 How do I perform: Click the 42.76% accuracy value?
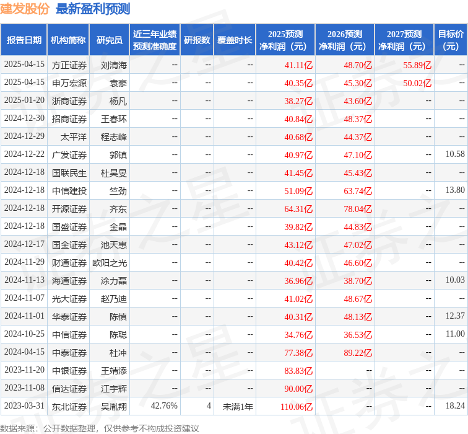point(164,407)
